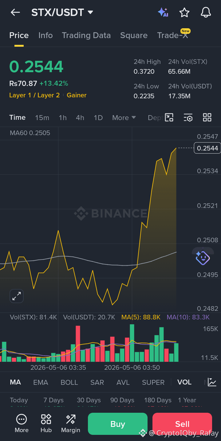Image resolution: width=221 pixels, height=441 pixels.
Task: Open the More menu icon
Action: click(x=22, y=423)
